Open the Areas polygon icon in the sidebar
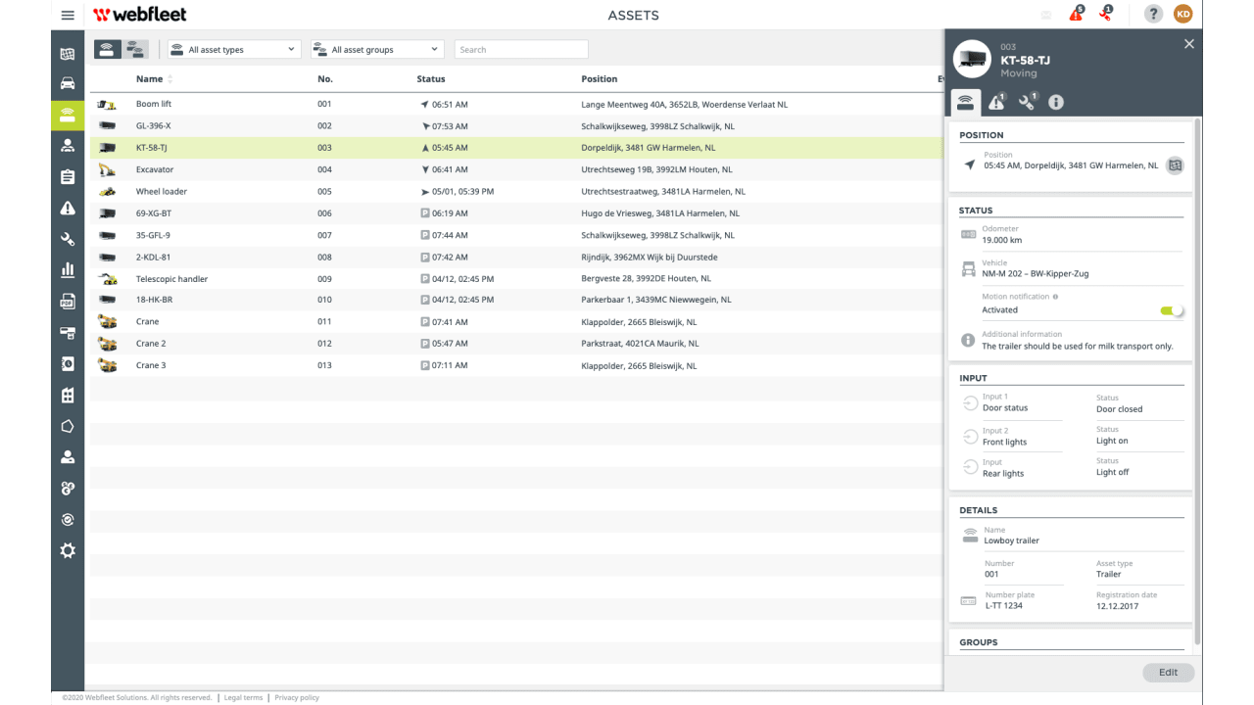Image resolution: width=1254 pixels, height=705 pixels. [x=68, y=426]
